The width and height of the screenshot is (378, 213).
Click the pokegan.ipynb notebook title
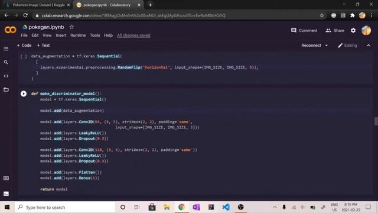[46, 27]
